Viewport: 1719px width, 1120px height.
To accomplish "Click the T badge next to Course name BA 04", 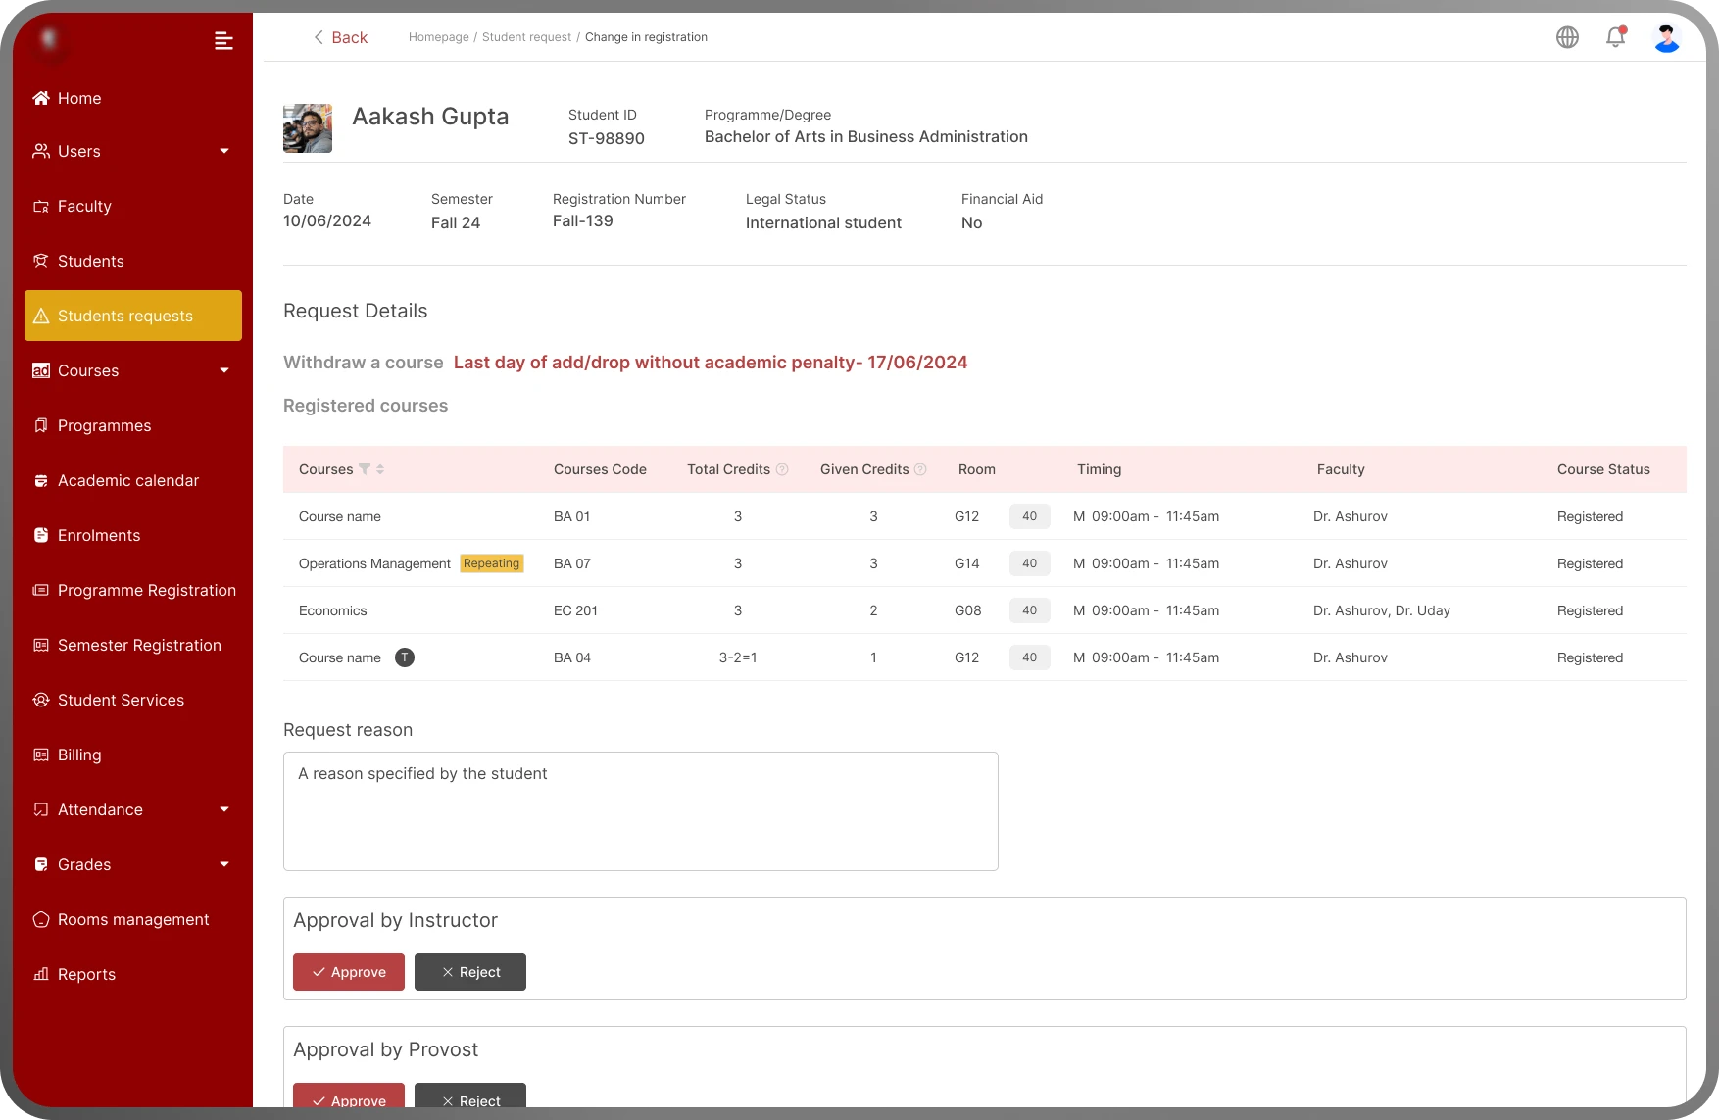I will tap(405, 657).
